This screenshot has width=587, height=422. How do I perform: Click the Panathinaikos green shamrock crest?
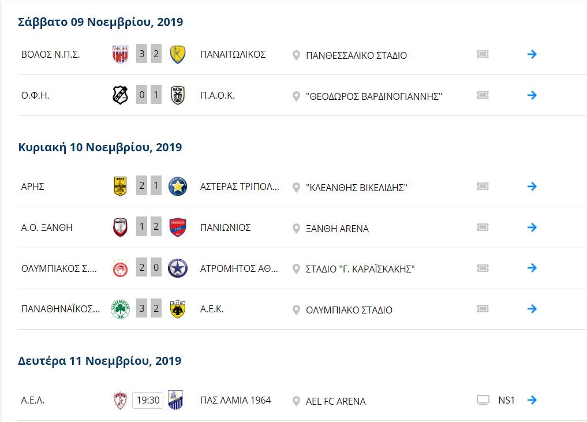coord(120,309)
